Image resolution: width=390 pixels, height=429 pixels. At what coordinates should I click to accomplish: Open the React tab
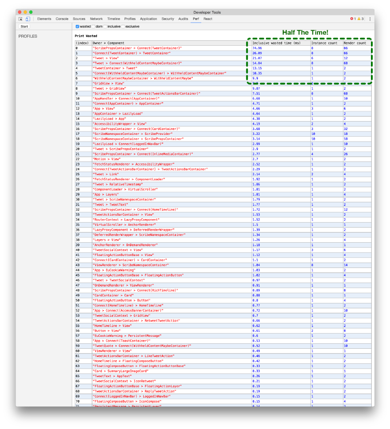pyautogui.click(x=208, y=19)
